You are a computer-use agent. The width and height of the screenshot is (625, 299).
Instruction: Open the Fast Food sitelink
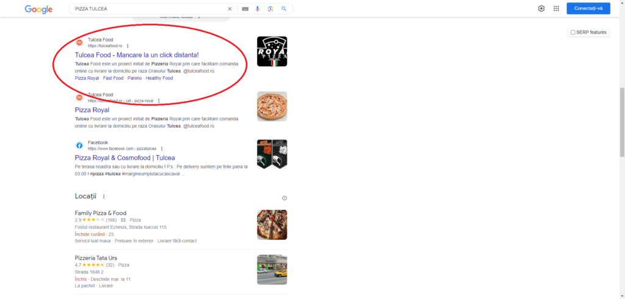[113, 78]
